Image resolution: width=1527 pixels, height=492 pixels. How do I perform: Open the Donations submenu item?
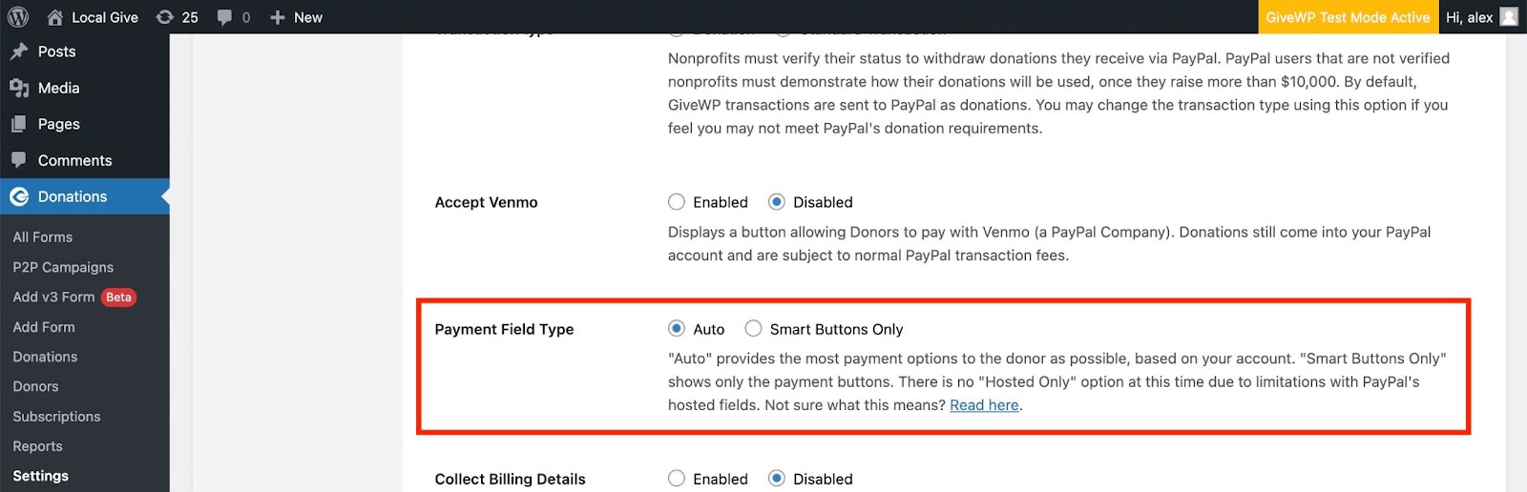click(45, 357)
